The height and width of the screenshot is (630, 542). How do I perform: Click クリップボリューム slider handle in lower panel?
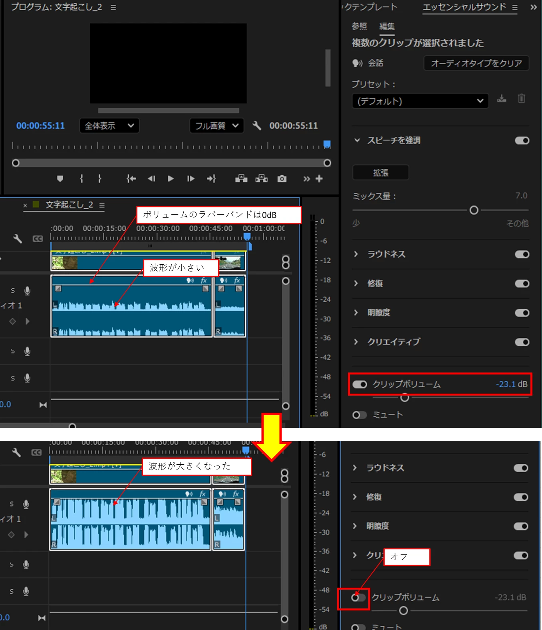(x=403, y=610)
